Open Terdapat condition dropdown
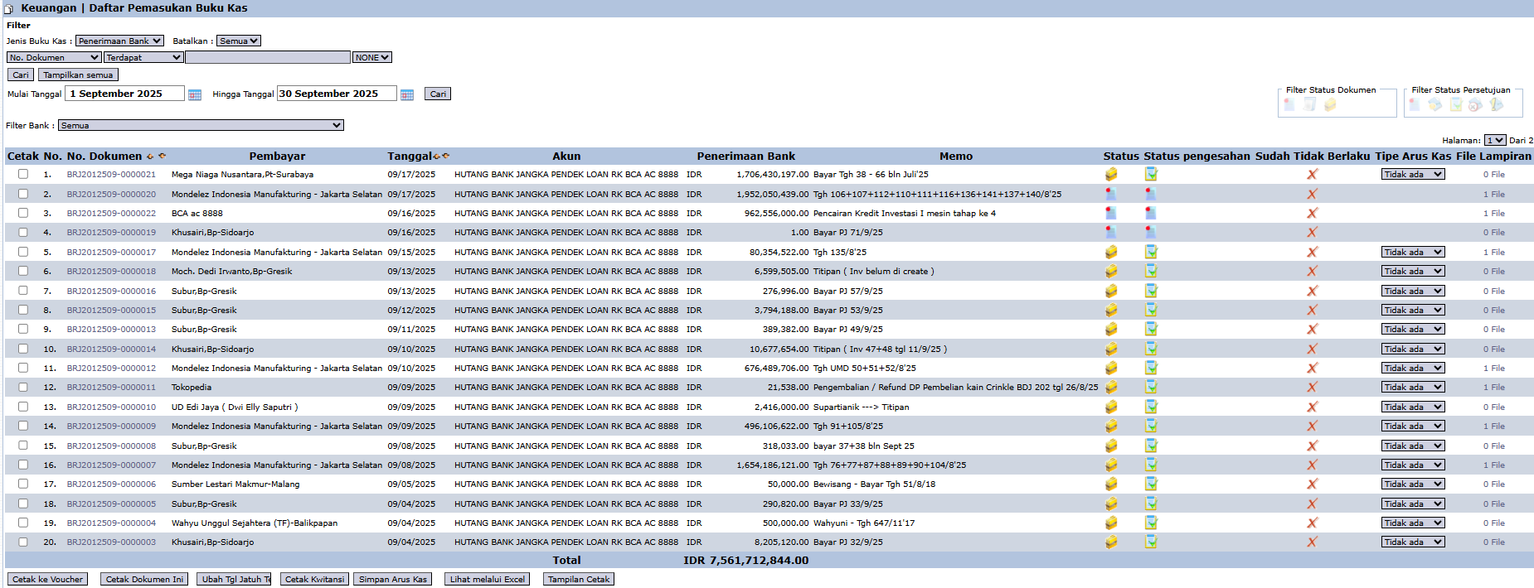The height and width of the screenshot is (588, 1534). 143,57
